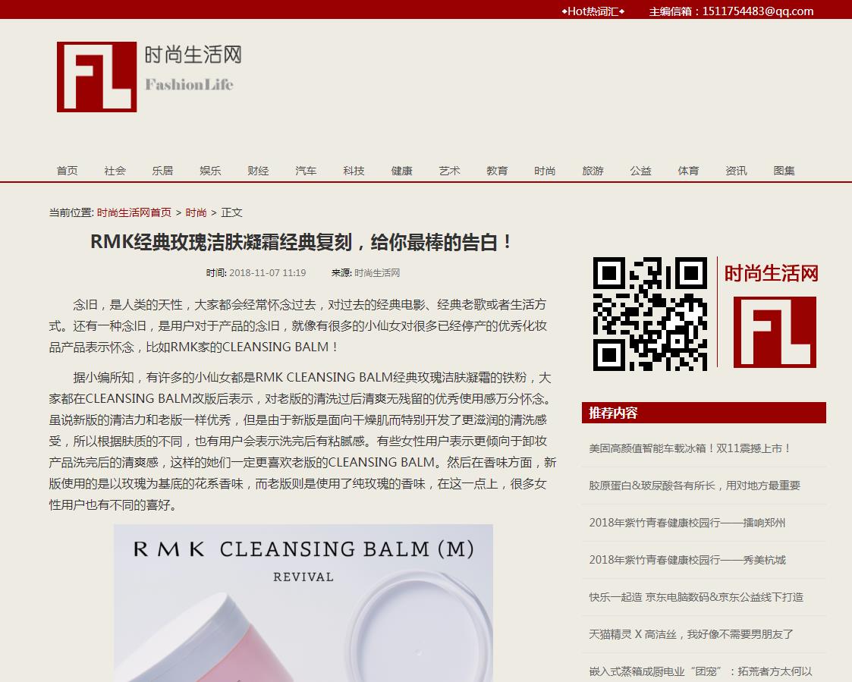This screenshot has width=852, height=682.
Task: Open article 嵌入式蒸箱成厨电业“团宠”
Action: [x=700, y=671]
